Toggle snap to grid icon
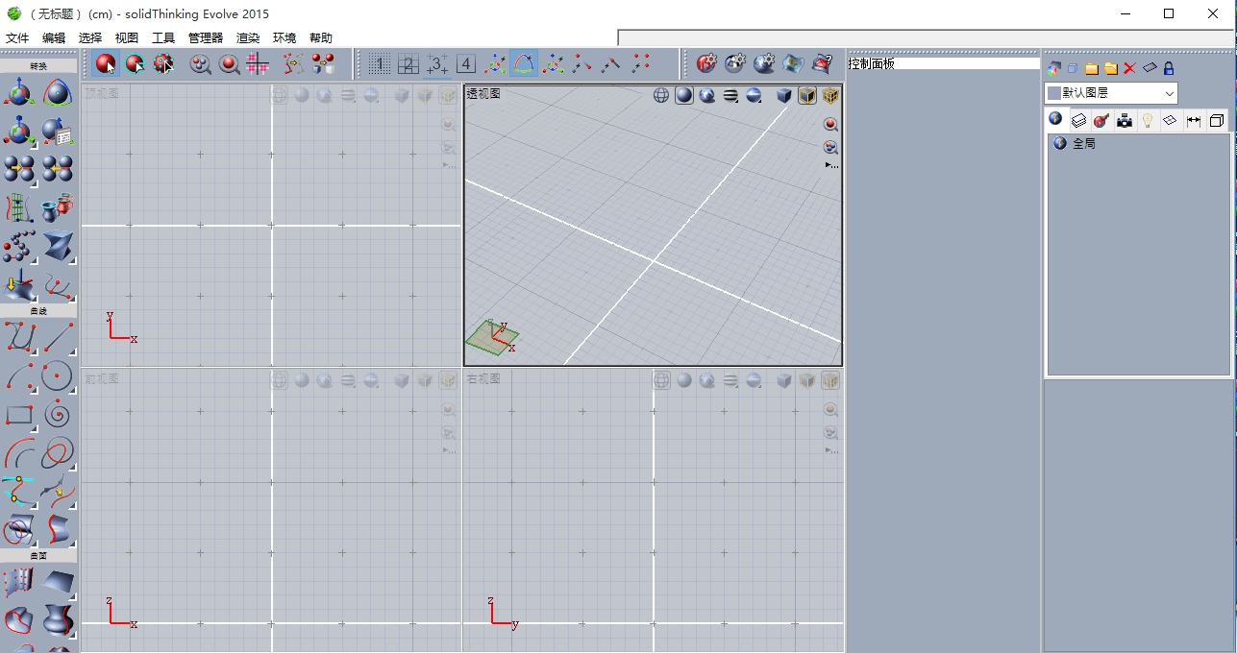The image size is (1237, 653). pyautogui.click(x=257, y=64)
